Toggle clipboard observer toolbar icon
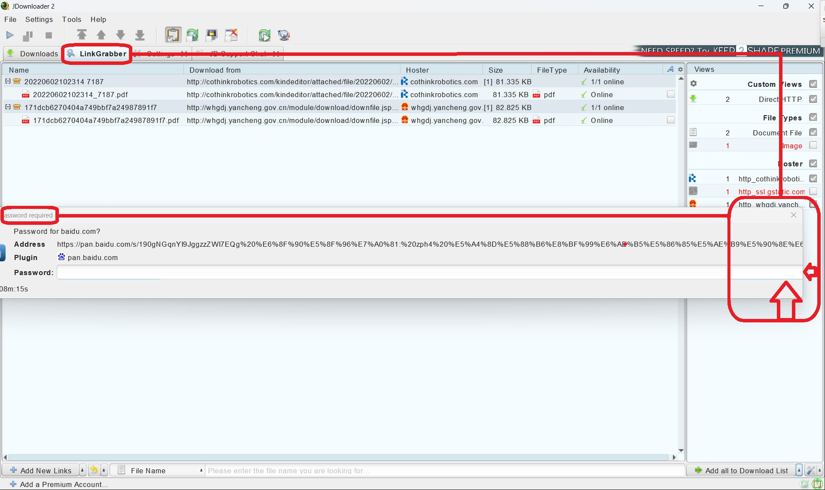Image resolution: width=825 pixels, height=490 pixels. pos(173,35)
